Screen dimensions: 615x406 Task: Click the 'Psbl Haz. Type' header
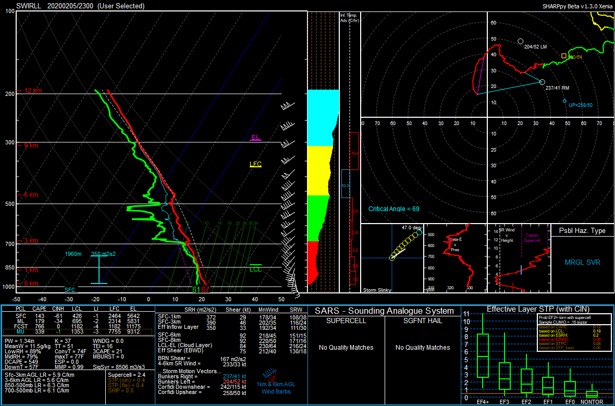click(x=583, y=231)
